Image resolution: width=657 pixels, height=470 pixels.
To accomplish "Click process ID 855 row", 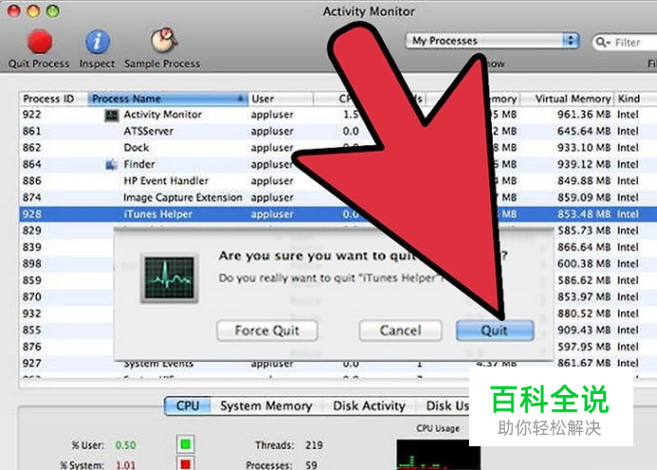I will pos(32,330).
